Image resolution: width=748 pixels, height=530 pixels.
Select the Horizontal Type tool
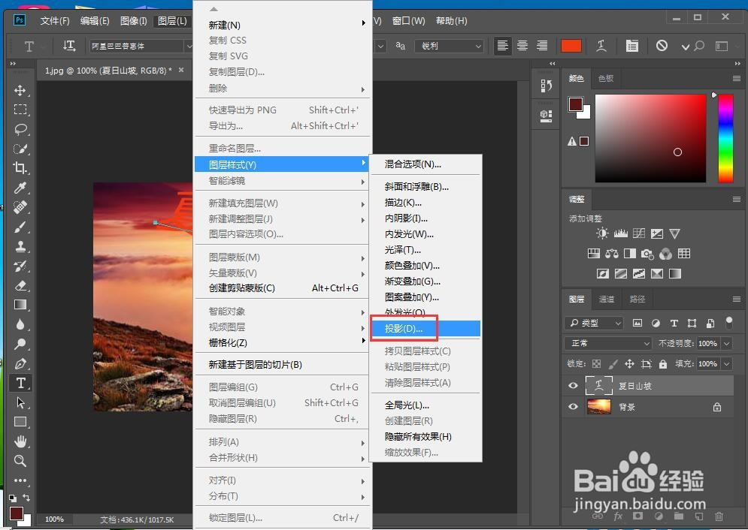pos(20,383)
